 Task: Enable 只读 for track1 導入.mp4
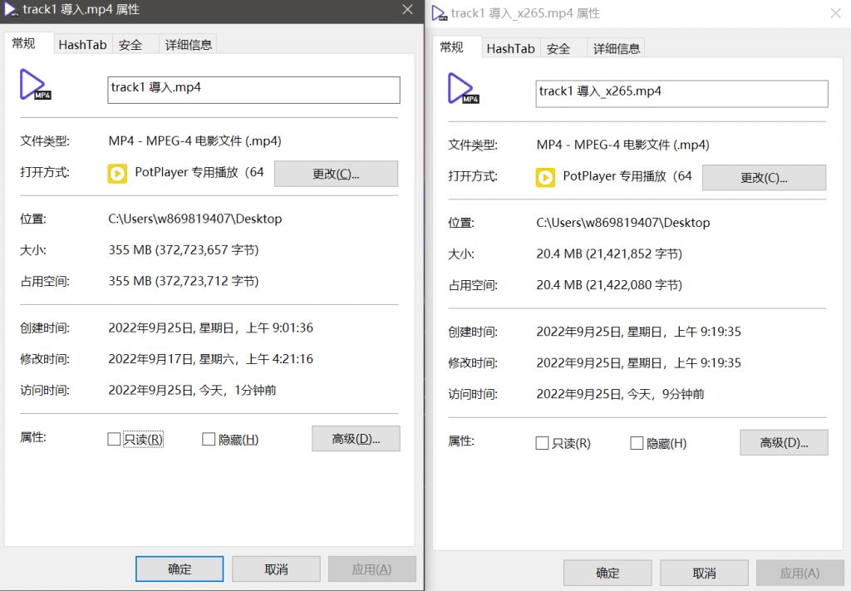click(114, 439)
